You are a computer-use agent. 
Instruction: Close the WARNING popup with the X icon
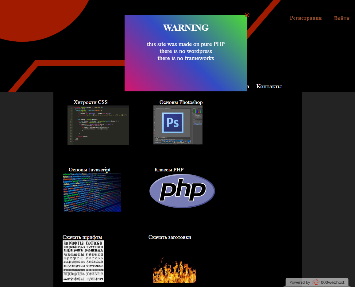(x=247, y=15)
